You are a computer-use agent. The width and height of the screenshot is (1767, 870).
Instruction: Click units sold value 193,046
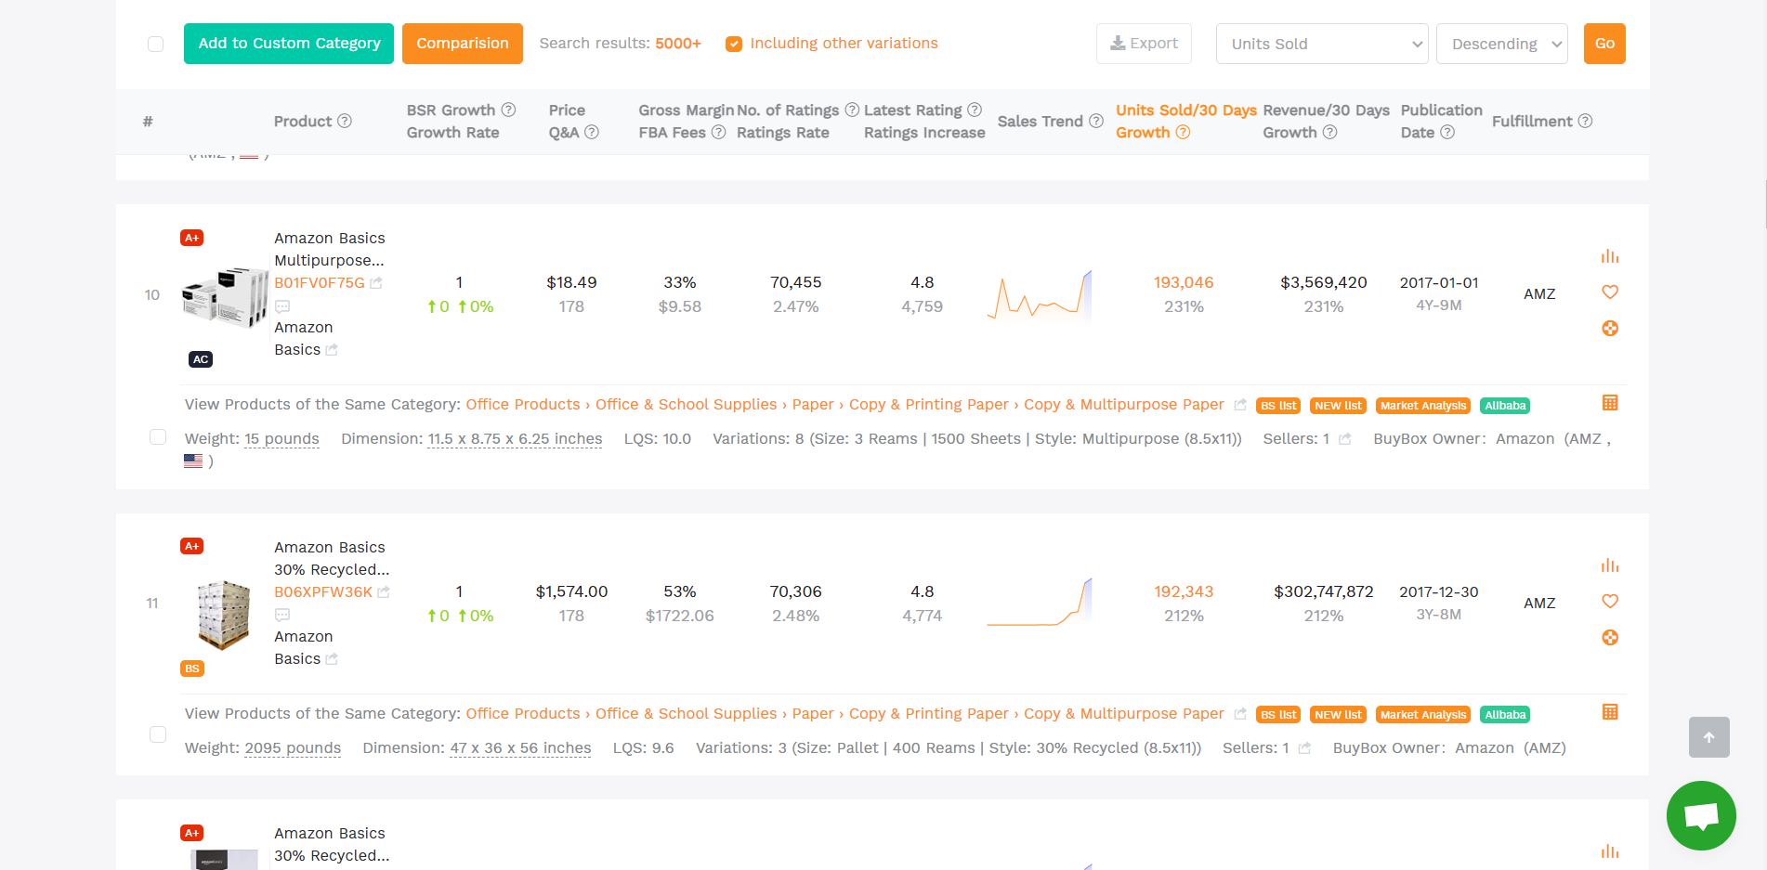click(1184, 283)
